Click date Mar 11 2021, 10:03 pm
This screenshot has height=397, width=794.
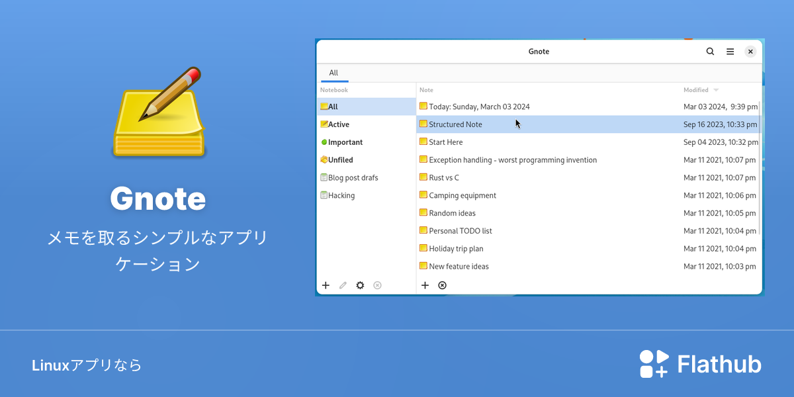pyautogui.click(x=720, y=267)
